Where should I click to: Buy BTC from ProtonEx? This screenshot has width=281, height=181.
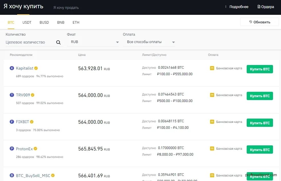(260, 150)
